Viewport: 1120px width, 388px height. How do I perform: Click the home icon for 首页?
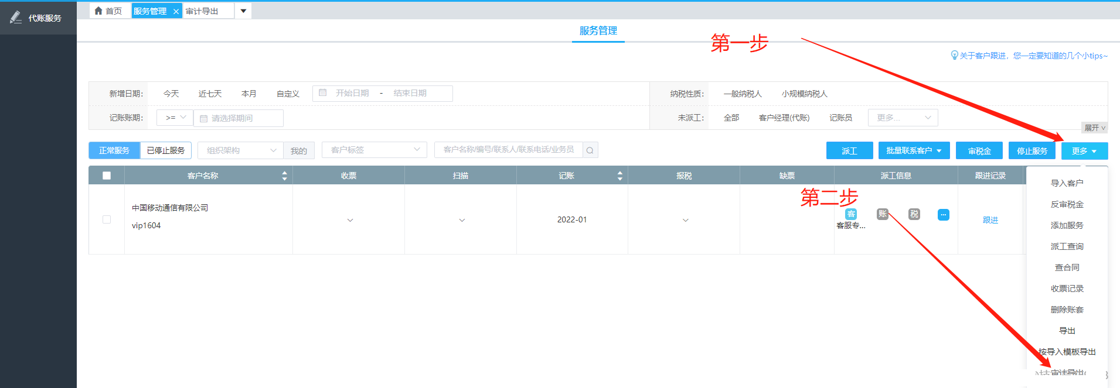[98, 11]
